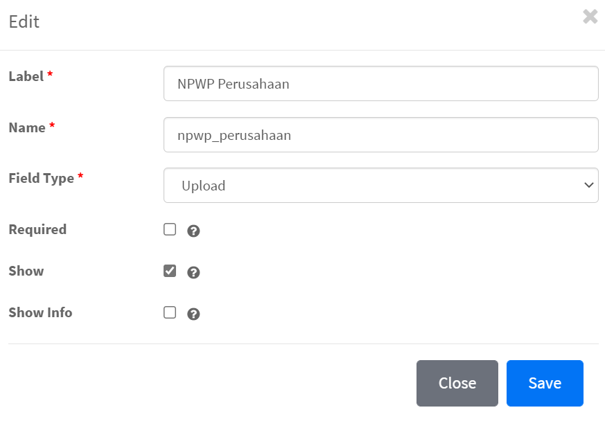Click the "Show Info" caption text

(40, 312)
